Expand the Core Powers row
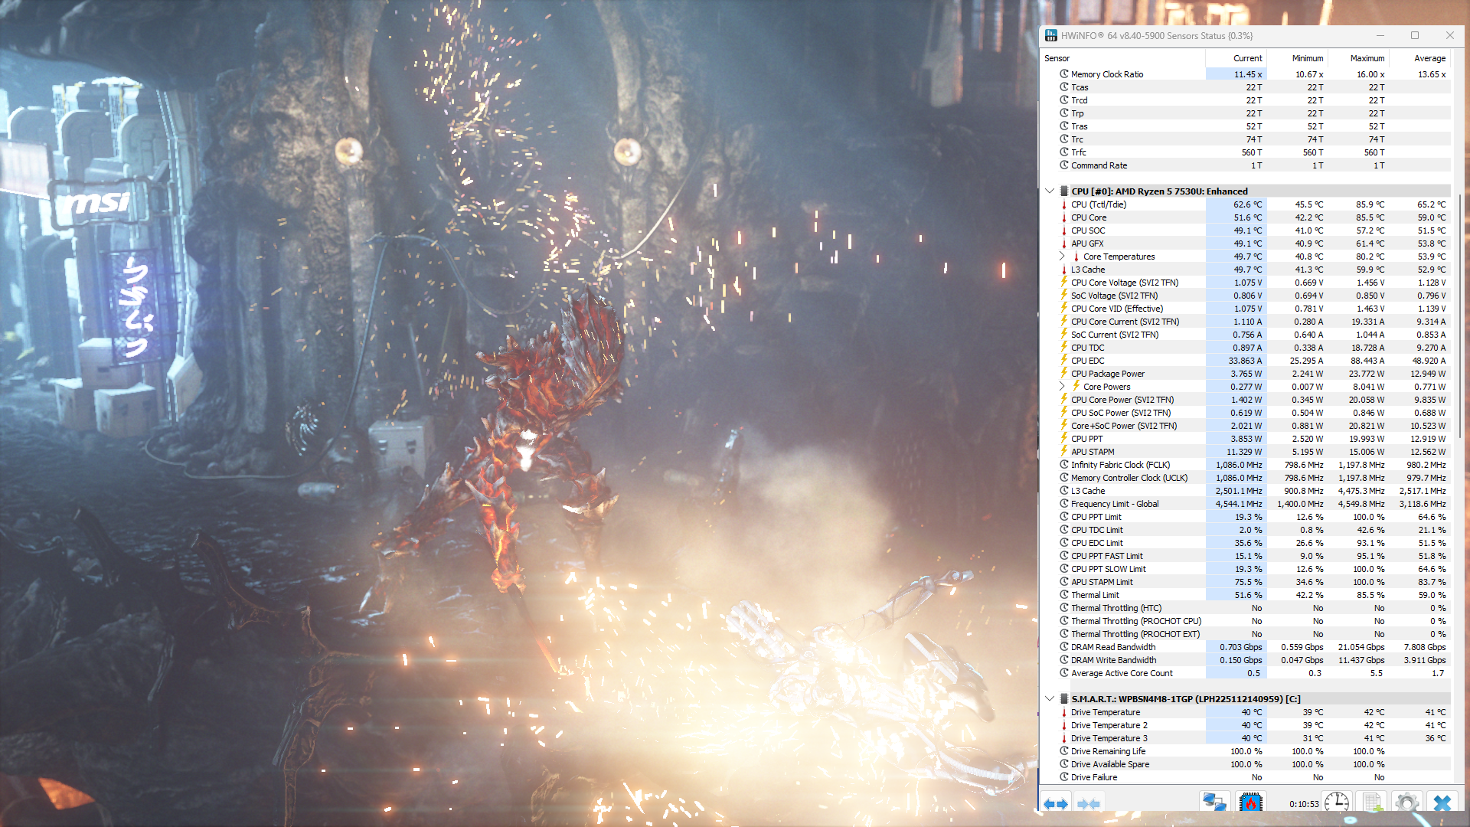Image resolution: width=1470 pixels, height=827 pixels. [x=1062, y=387]
